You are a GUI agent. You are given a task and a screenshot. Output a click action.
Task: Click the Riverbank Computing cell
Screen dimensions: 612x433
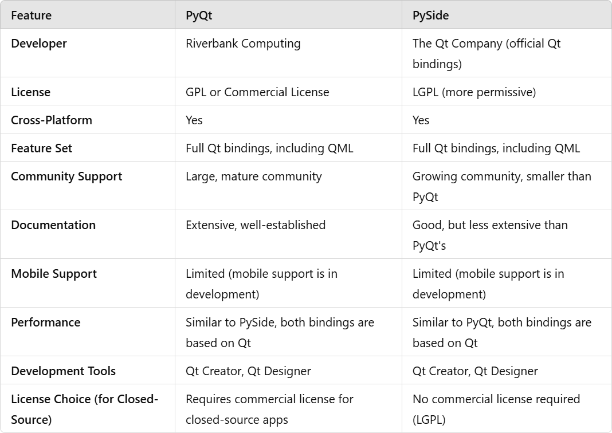[x=243, y=44]
